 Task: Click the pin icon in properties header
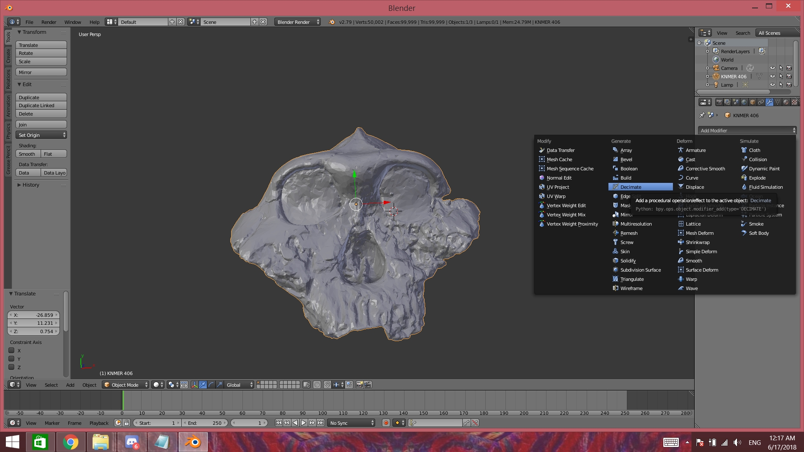pos(702,116)
